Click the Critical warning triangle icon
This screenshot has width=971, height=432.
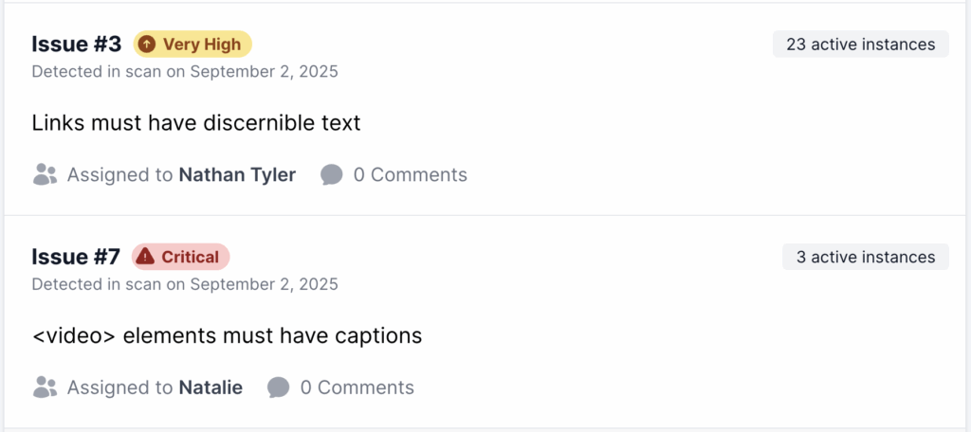(x=145, y=257)
